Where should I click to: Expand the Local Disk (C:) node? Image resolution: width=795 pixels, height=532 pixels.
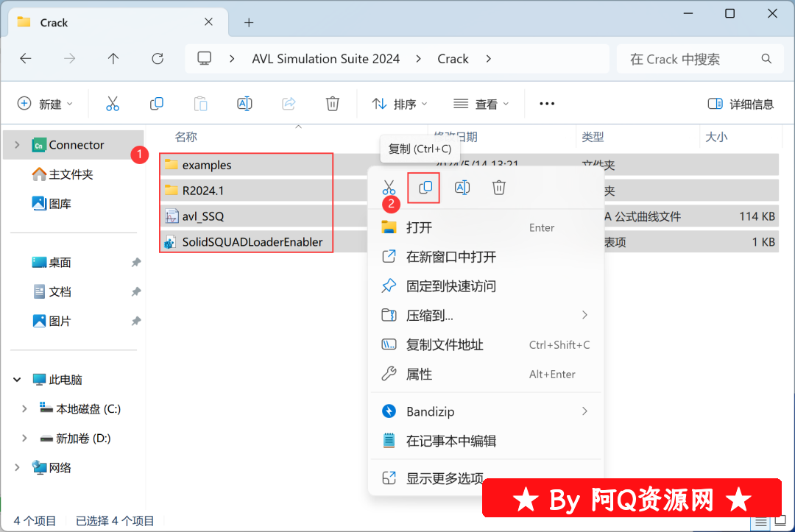point(24,409)
